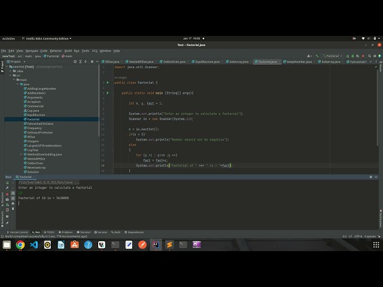Hide the Project tool window
383x287 pixels.
coord(97,62)
